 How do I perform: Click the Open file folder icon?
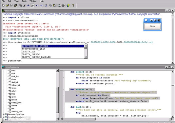pos(7,5)
